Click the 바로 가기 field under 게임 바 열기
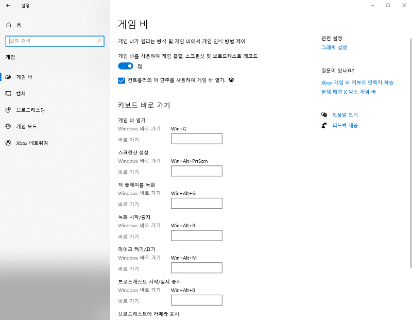Image resolution: width=412 pixels, height=320 pixels. [196, 138]
